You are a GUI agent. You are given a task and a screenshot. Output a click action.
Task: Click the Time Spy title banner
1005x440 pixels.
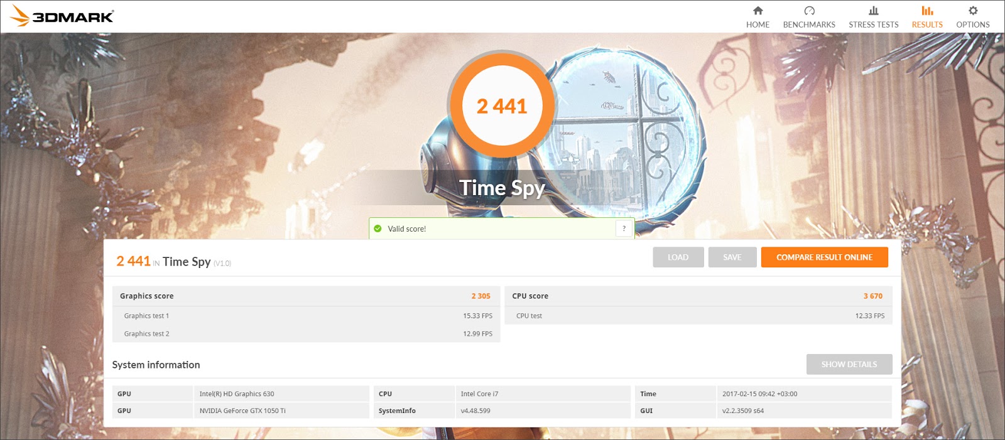point(502,188)
